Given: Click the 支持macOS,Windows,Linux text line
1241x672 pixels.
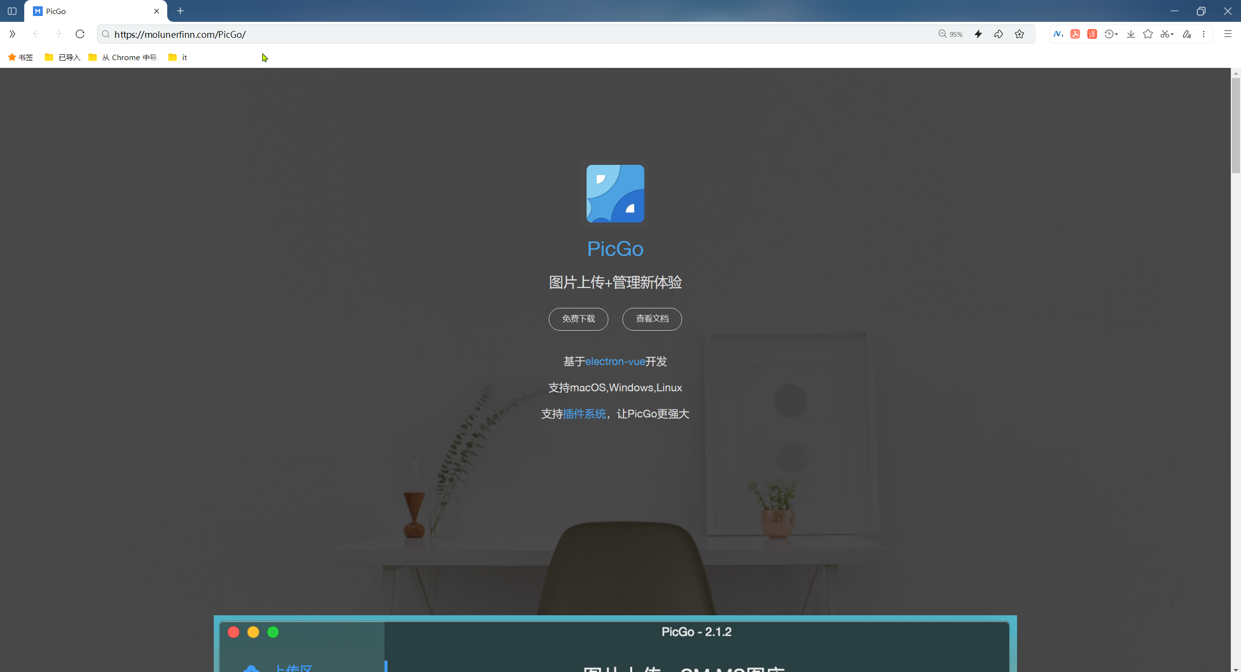Looking at the screenshot, I should 615,388.
